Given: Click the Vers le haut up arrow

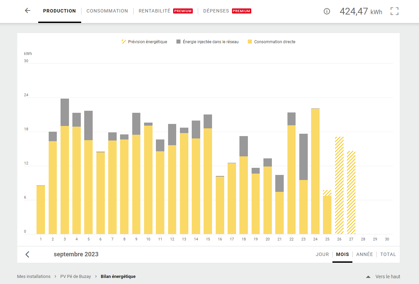Looking at the screenshot, I should [368, 277].
